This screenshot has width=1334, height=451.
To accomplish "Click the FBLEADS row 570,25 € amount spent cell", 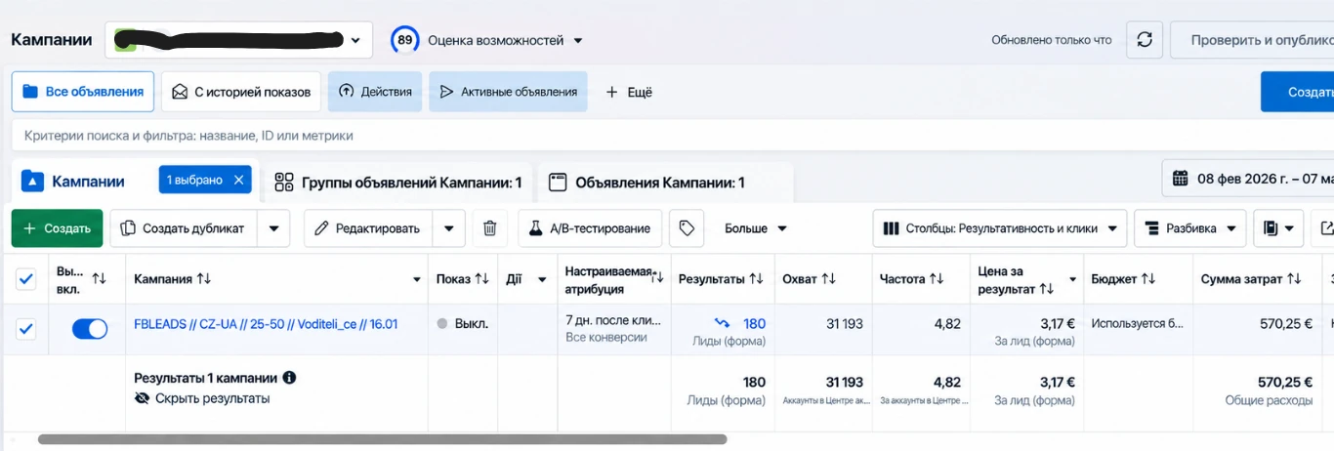I will 1256,329.
